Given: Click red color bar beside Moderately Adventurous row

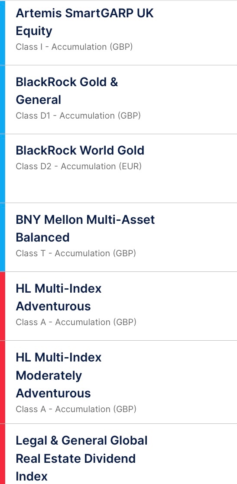Looking at the screenshot, I should point(3,382).
